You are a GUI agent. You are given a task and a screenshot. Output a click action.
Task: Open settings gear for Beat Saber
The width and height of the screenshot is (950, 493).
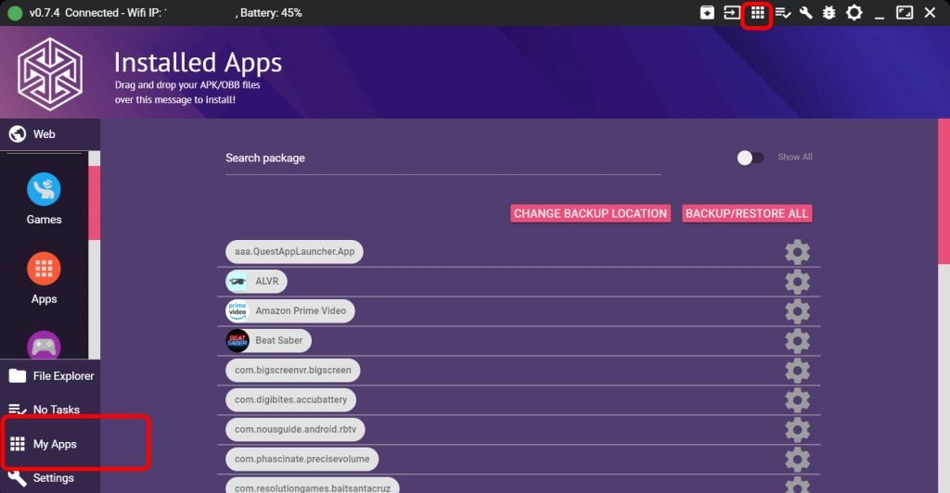click(797, 341)
